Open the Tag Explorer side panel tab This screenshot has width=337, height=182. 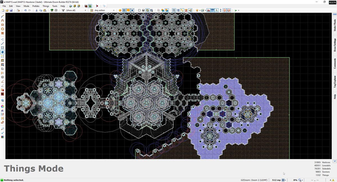pos(335,81)
